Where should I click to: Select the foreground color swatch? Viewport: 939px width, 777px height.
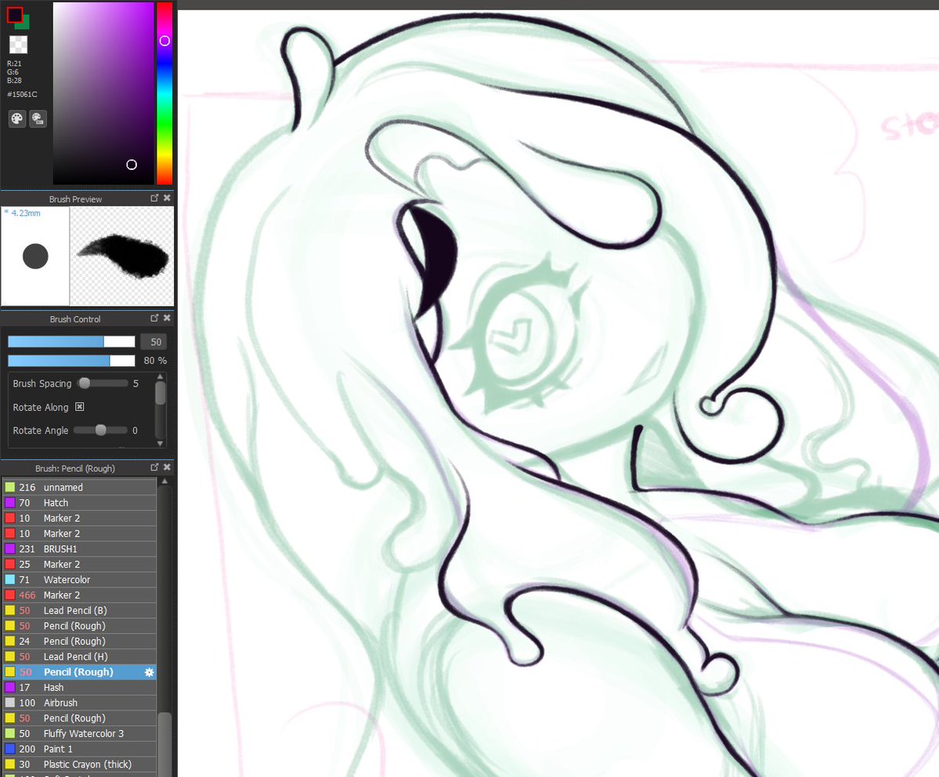point(14,15)
